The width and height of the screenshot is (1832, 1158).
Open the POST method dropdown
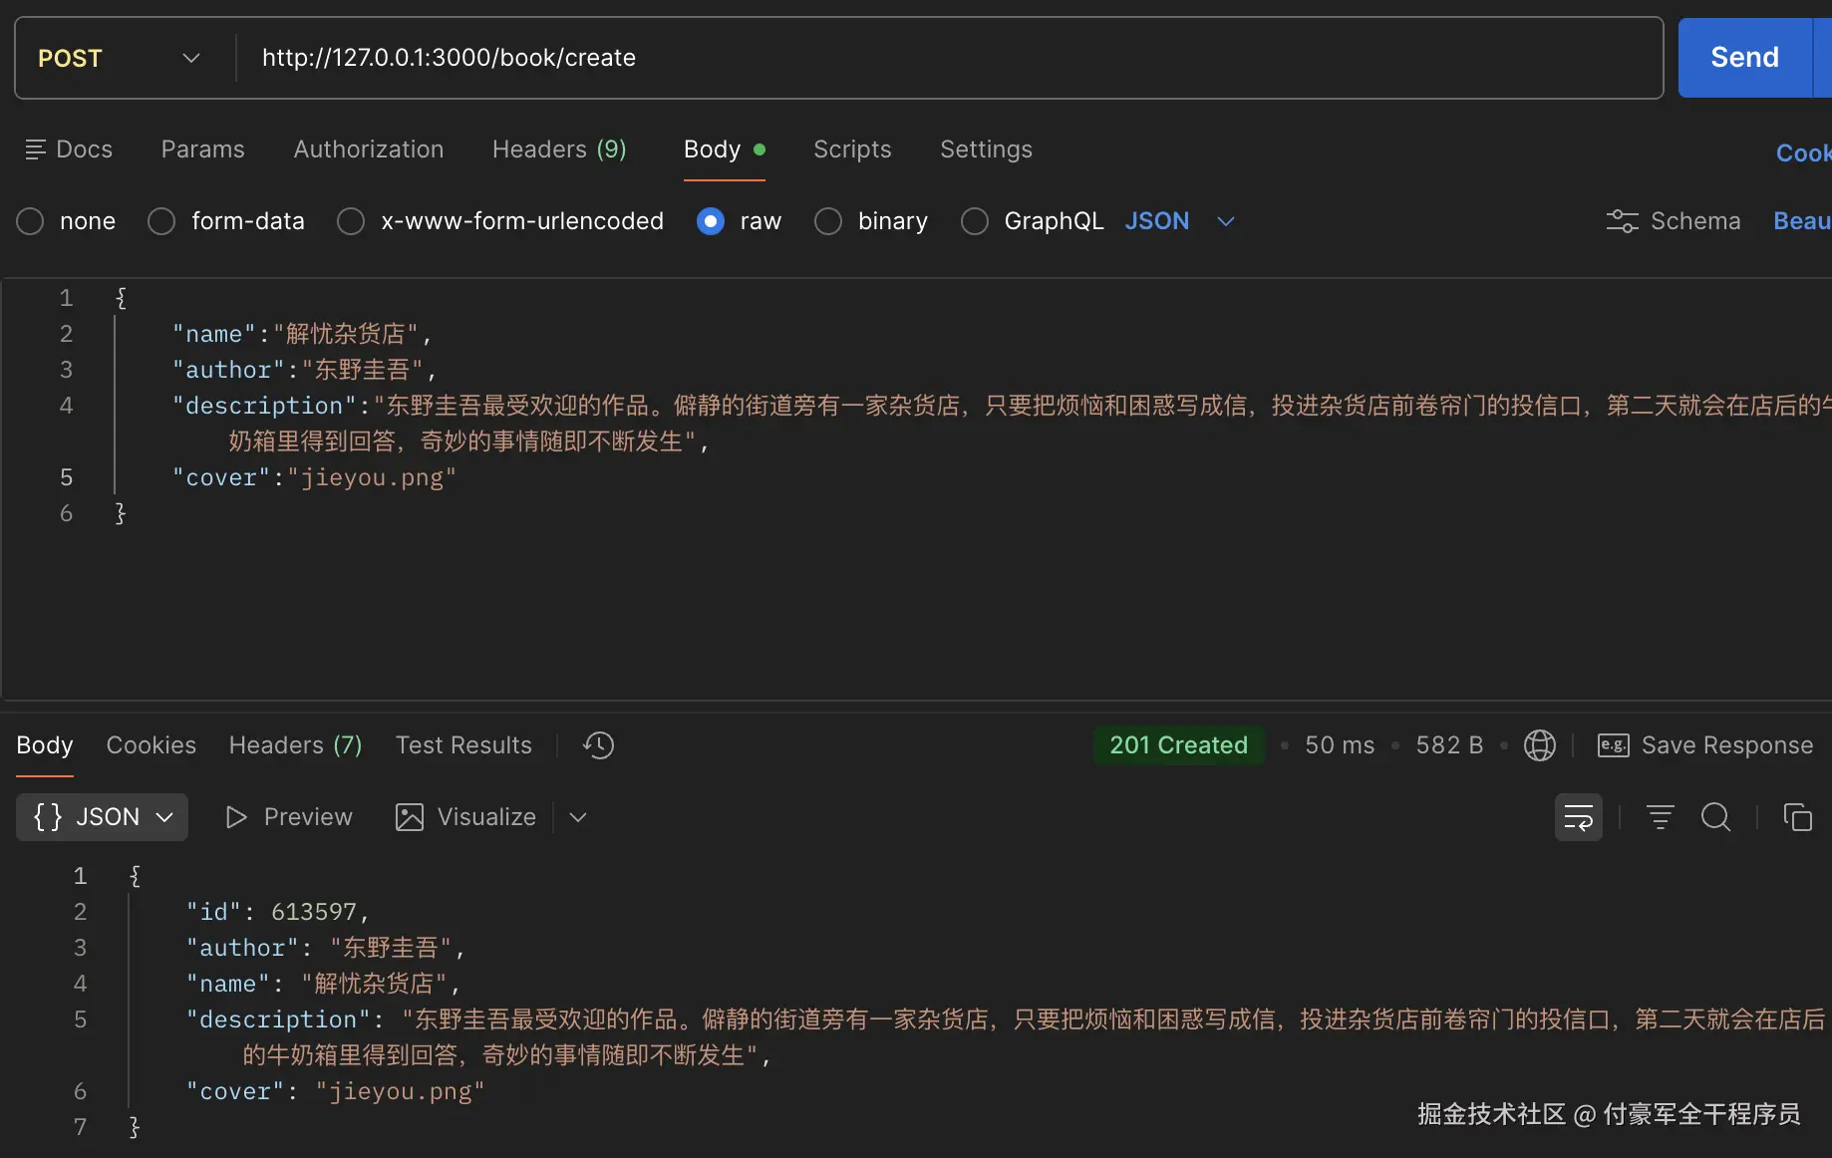120,58
